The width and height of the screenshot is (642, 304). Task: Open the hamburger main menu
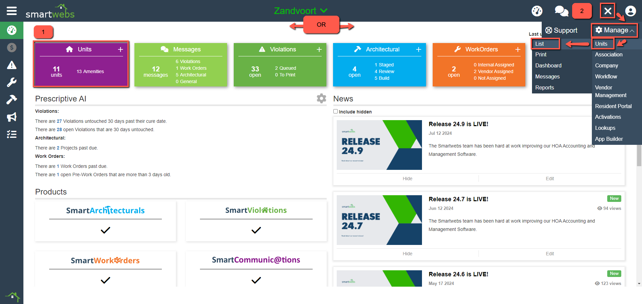tap(12, 11)
